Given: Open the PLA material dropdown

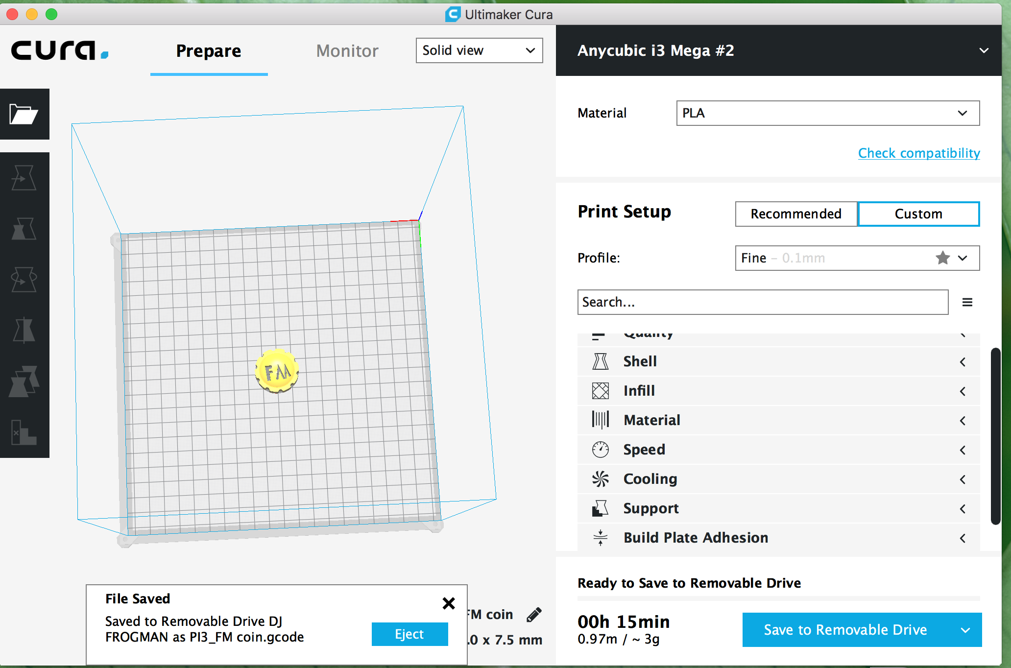Looking at the screenshot, I should [x=828, y=113].
